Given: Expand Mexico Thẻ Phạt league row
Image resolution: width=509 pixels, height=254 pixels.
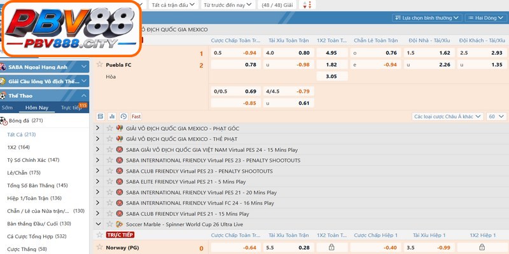Looking at the screenshot, I should click(x=98, y=138).
